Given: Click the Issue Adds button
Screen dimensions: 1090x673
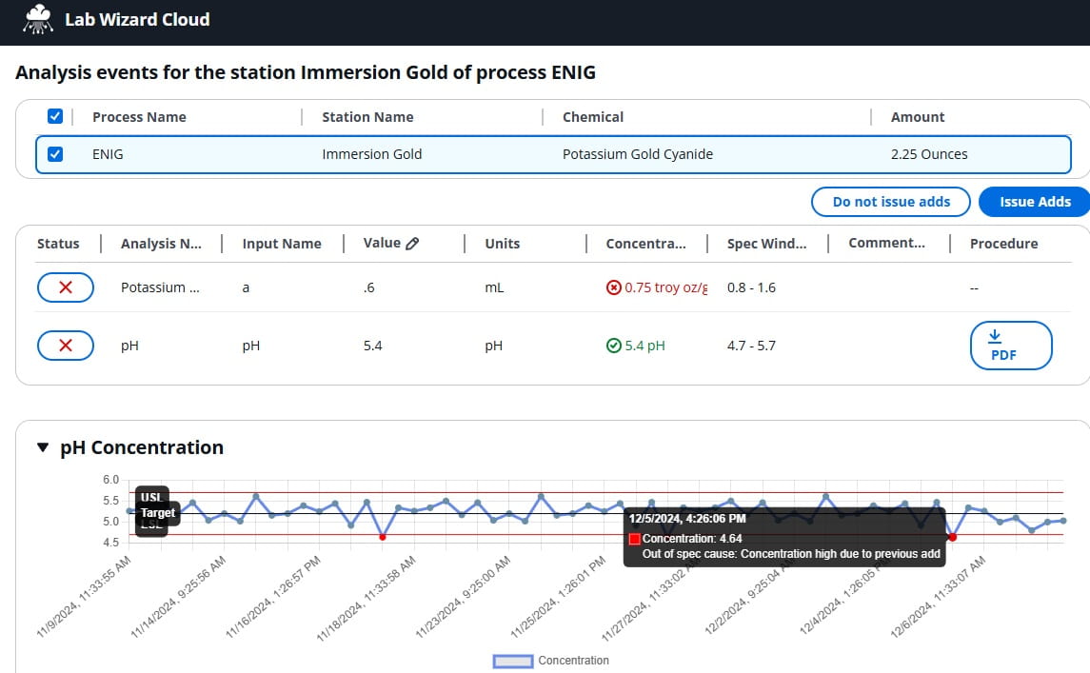Looking at the screenshot, I should click(1035, 202).
